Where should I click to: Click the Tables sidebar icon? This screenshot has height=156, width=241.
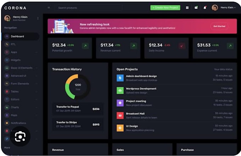pyautogui.click(x=7, y=91)
